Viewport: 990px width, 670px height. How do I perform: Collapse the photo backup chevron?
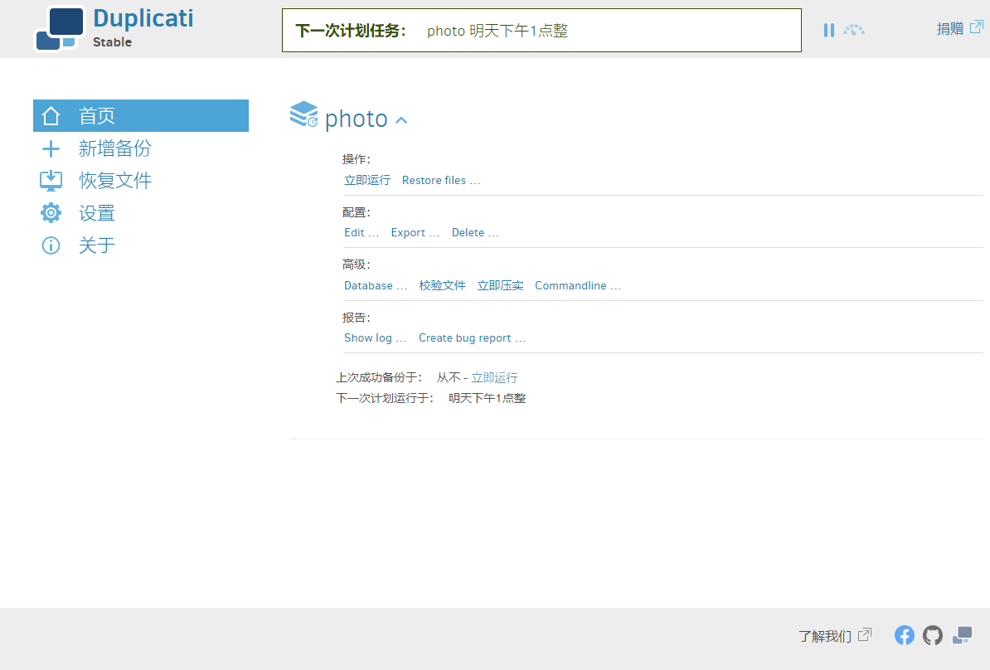point(401,120)
